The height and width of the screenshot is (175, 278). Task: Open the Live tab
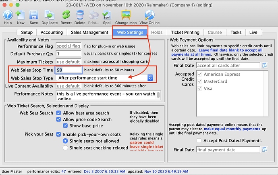pos(253,32)
